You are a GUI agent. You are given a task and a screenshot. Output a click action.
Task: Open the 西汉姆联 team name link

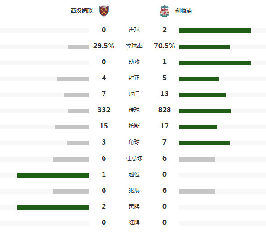81,11
